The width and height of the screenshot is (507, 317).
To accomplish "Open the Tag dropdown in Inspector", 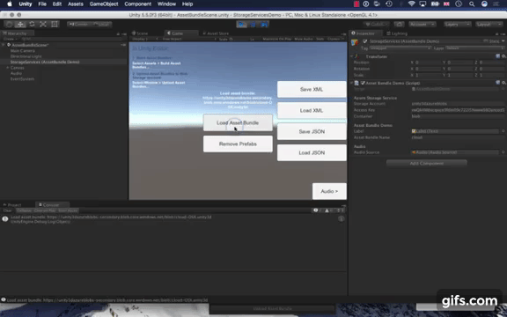I will coord(400,48).
